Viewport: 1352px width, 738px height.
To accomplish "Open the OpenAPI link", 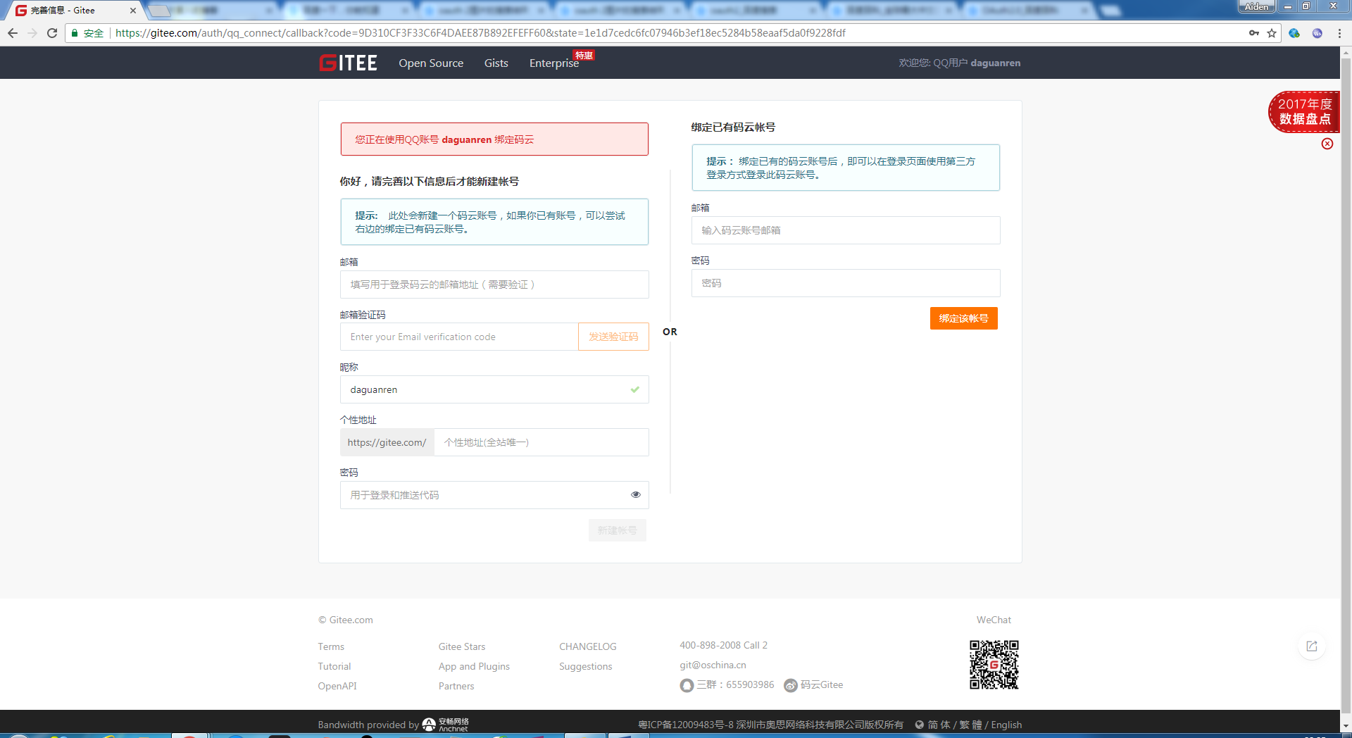I will pos(337,686).
